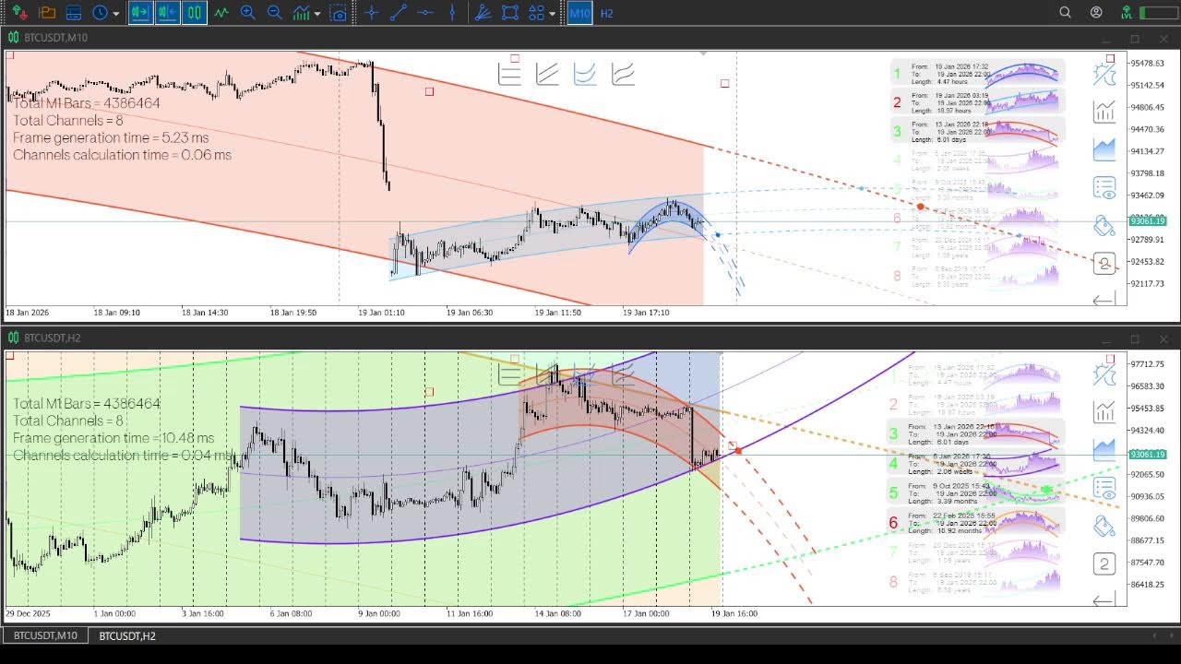The height and width of the screenshot is (664, 1181).
Task: Switch timeframe to H2
Action: (x=606, y=13)
